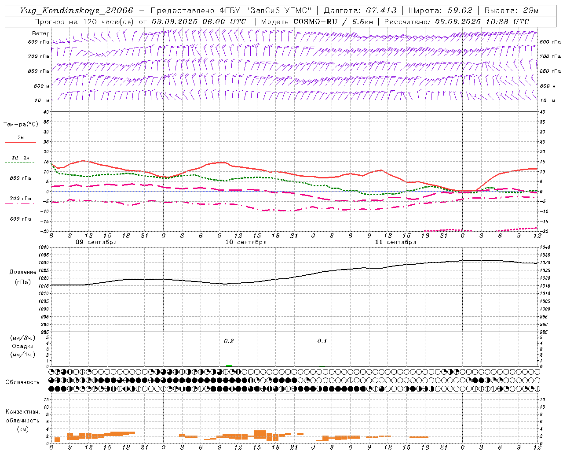
Task: Click the (мм/1ч.) precipitation unit label
Action: (23, 355)
